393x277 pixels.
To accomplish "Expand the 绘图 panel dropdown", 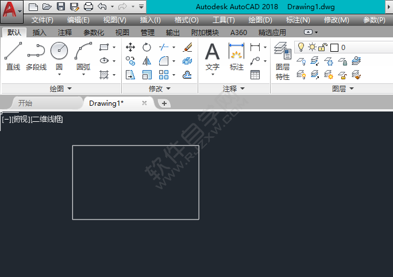I will click(x=60, y=89).
